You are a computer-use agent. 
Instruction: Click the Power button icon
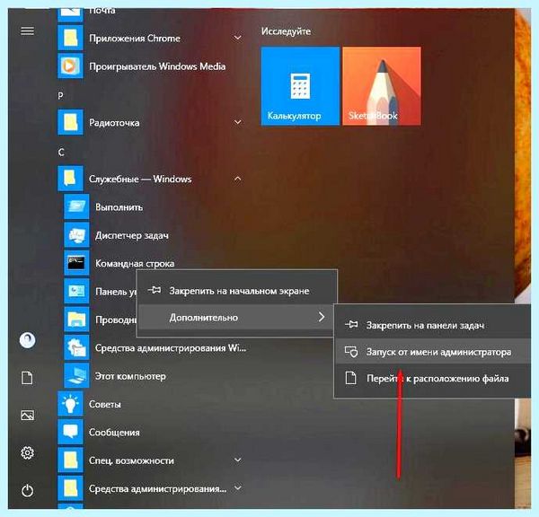[x=28, y=491]
